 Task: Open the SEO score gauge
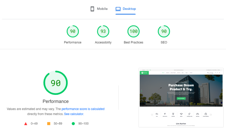tap(164, 31)
